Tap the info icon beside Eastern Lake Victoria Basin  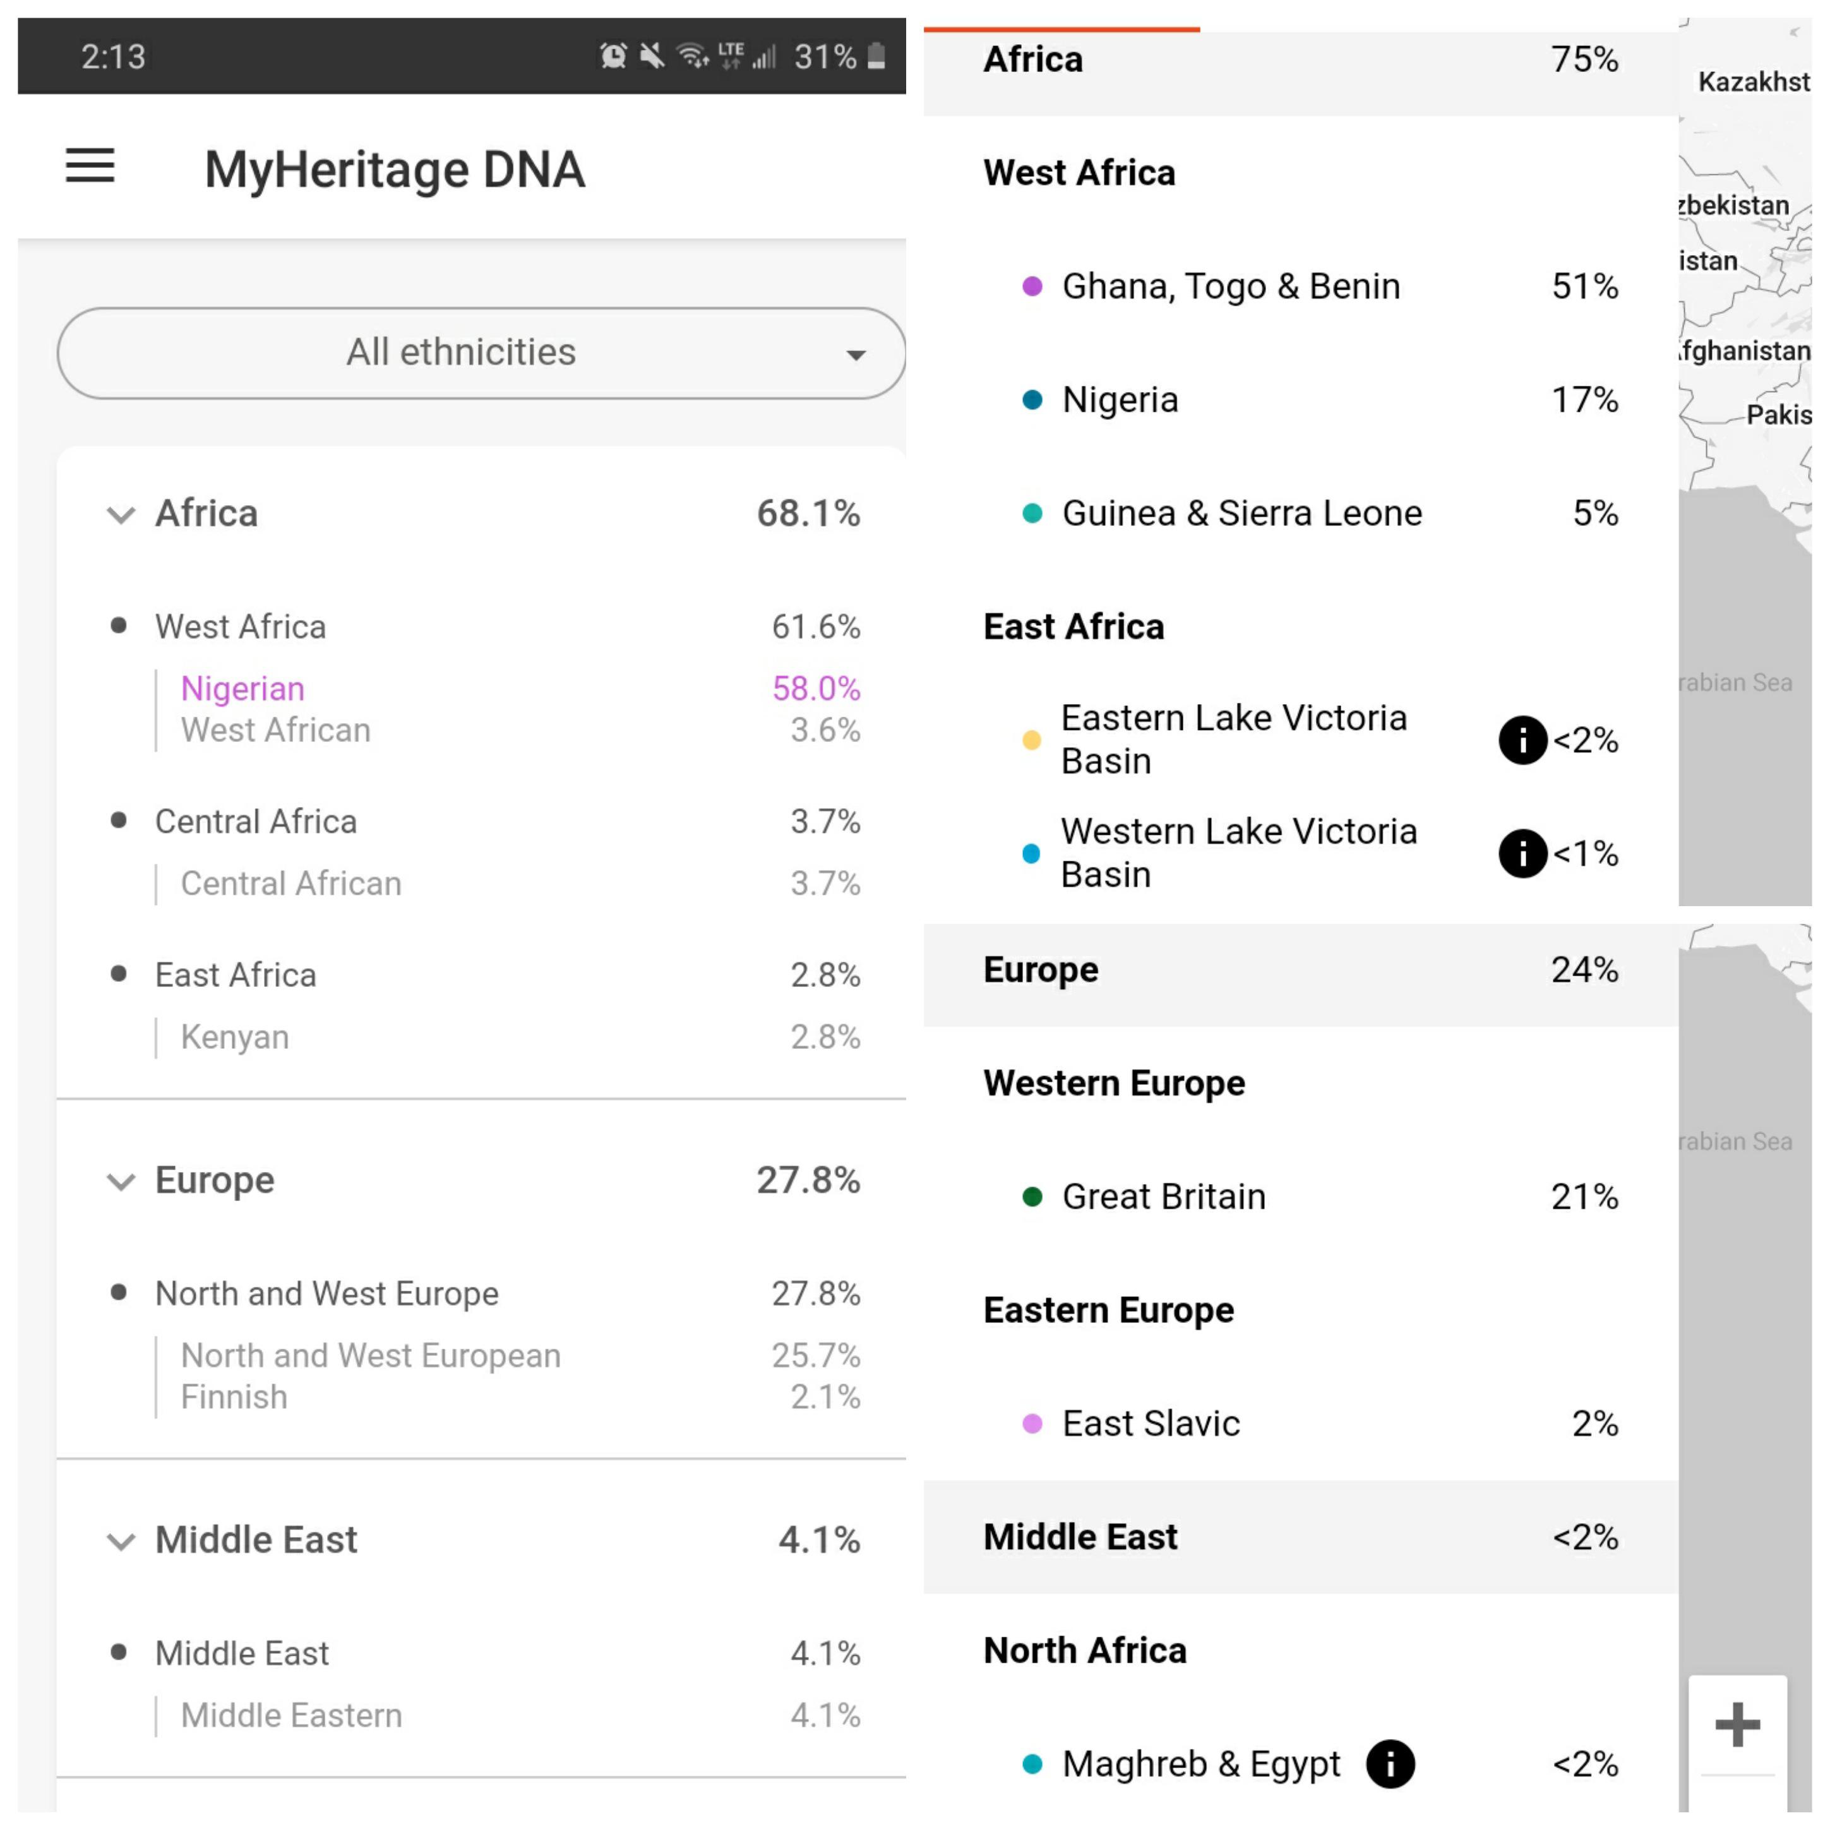pos(1522,741)
